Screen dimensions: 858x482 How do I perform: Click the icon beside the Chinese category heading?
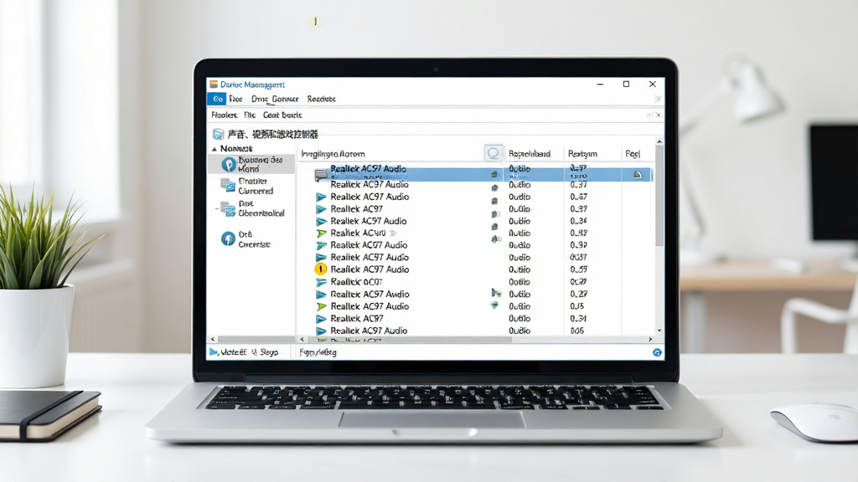pos(218,134)
